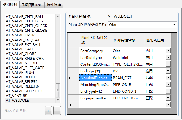182x120 pixels.
Task: Open 匹配或应用 dropdown in EngagementLe row
Action: coord(168,98)
